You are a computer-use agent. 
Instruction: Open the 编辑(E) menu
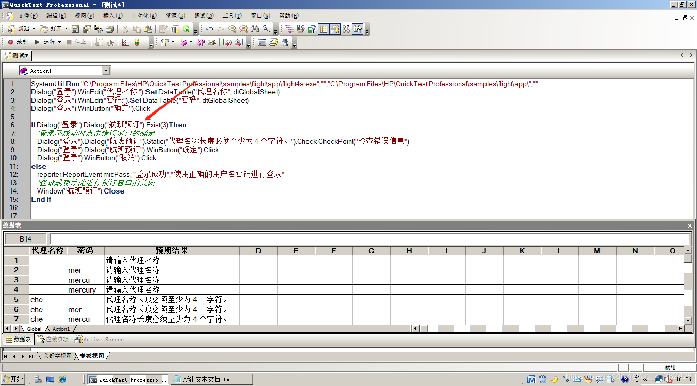(56, 16)
